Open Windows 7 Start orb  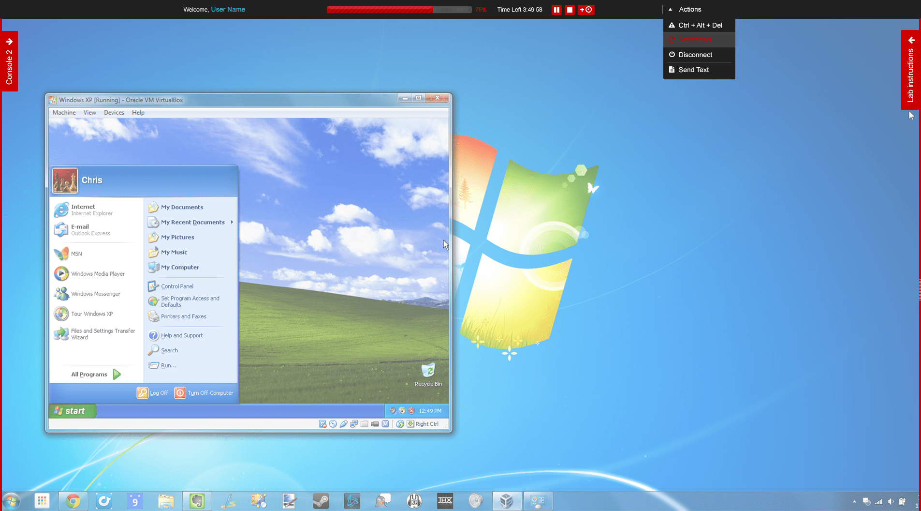[11, 501]
